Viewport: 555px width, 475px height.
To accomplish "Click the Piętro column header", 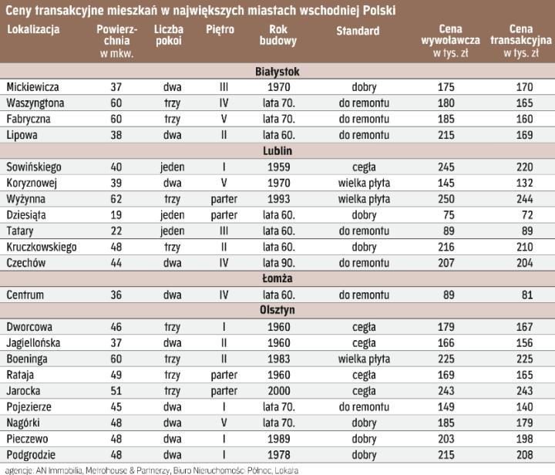I will [222, 31].
